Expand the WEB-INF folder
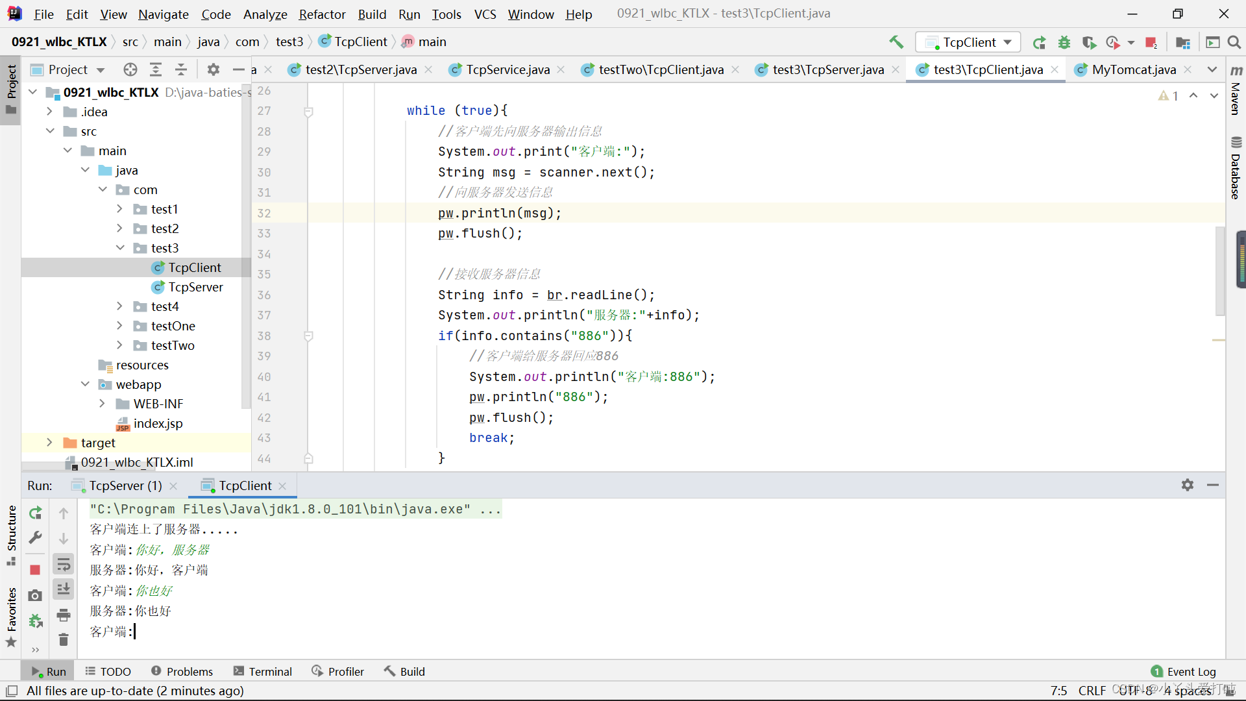Screen dimensions: 1246x701 tap(103, 404)
